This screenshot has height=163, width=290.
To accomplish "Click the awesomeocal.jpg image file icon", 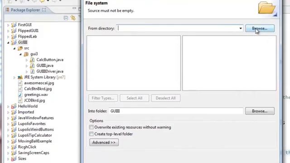I will click(x=20, y=83).
